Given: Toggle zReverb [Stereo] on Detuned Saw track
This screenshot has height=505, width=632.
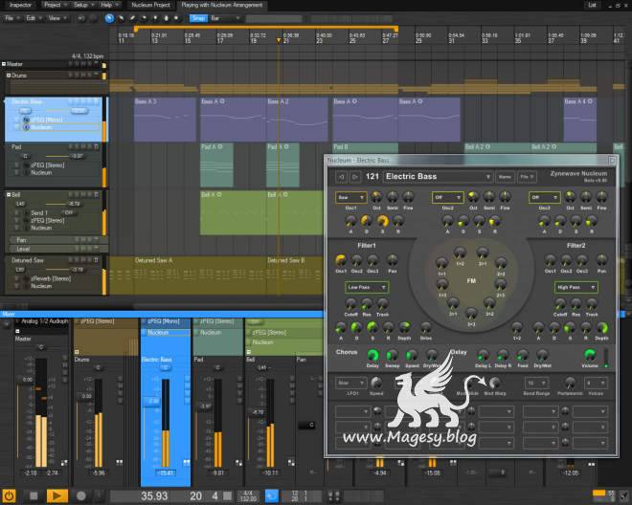Looking at the screenshot, I should (x=26, y=278).
